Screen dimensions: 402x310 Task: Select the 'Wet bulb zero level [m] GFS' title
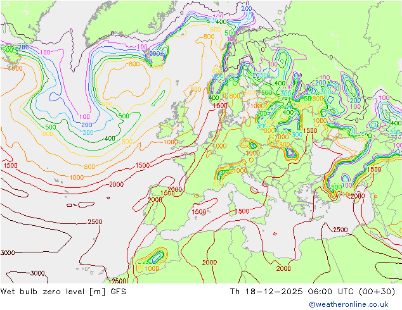(63, 292)
